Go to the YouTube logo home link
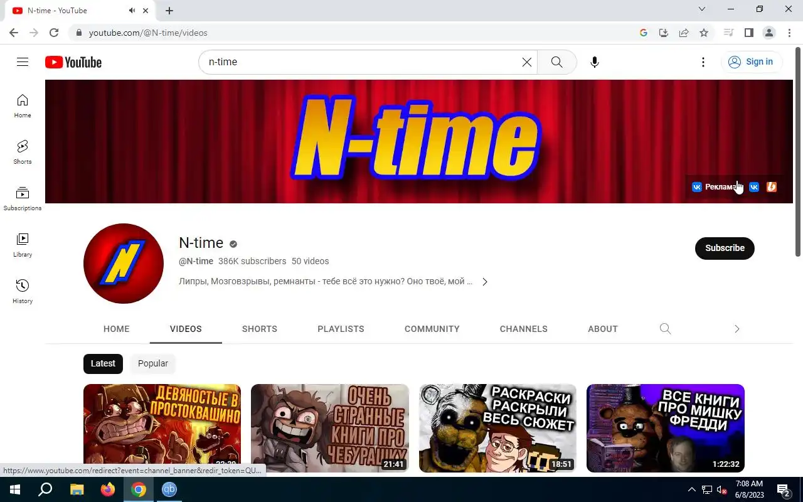 73,62
